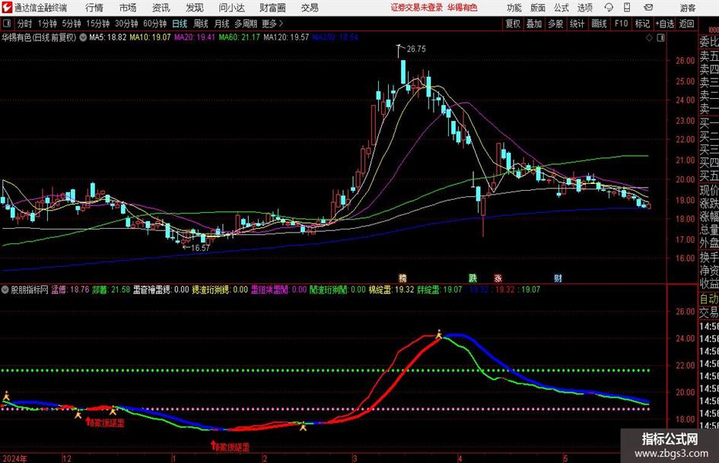719x463 pixels.
Task: Click the 统计 statistics button
Action: 577,24
